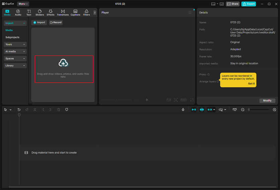Open the Stickers tab
Screen dimensions: 280x190
[40, 13]
